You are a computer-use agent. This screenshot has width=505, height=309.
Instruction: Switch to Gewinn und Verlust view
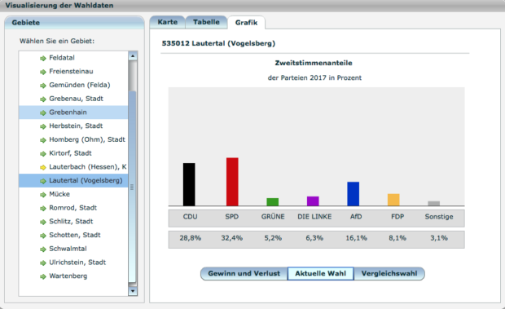[244, 274]
